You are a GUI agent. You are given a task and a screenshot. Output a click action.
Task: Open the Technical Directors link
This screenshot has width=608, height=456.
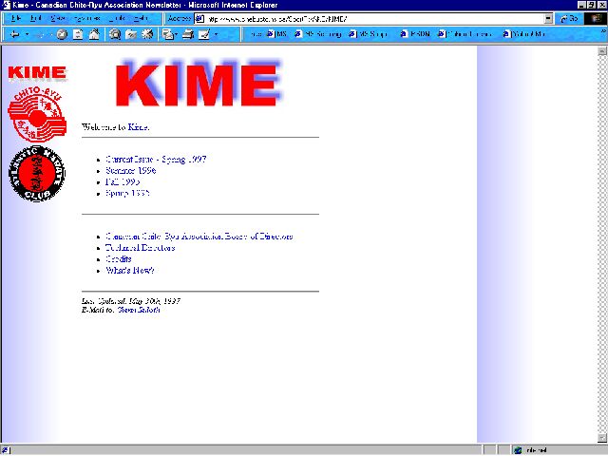click(140, 247)
